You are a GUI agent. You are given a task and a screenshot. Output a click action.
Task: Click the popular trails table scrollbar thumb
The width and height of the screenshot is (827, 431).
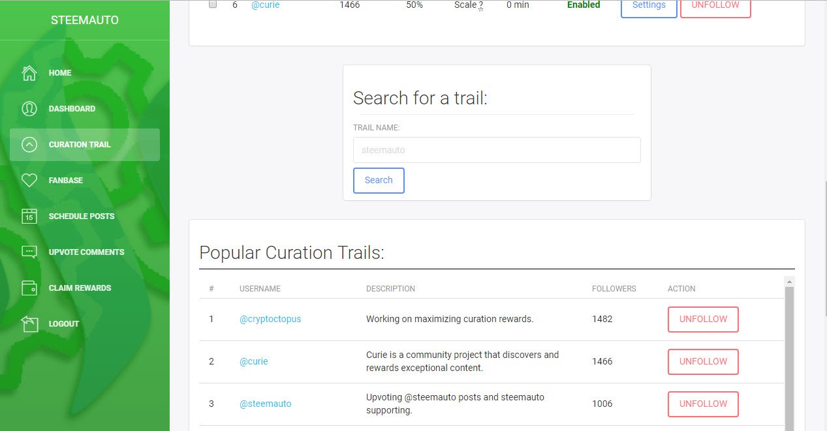click(x=790, y=359)
